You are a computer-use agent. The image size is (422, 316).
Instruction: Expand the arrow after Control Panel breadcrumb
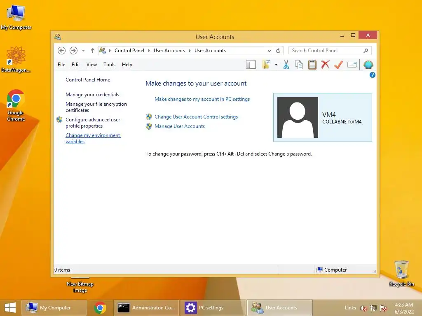(149, 51)
